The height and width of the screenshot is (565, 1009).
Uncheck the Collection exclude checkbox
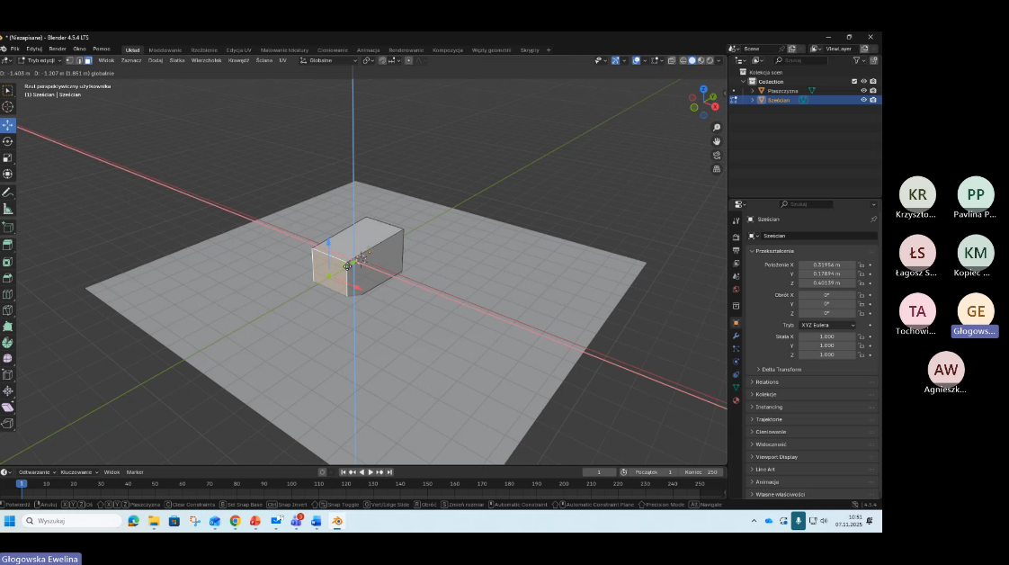(x=854, y=81)
